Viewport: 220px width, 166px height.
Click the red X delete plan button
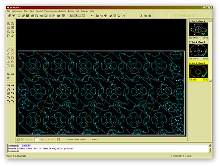[22, 140]
